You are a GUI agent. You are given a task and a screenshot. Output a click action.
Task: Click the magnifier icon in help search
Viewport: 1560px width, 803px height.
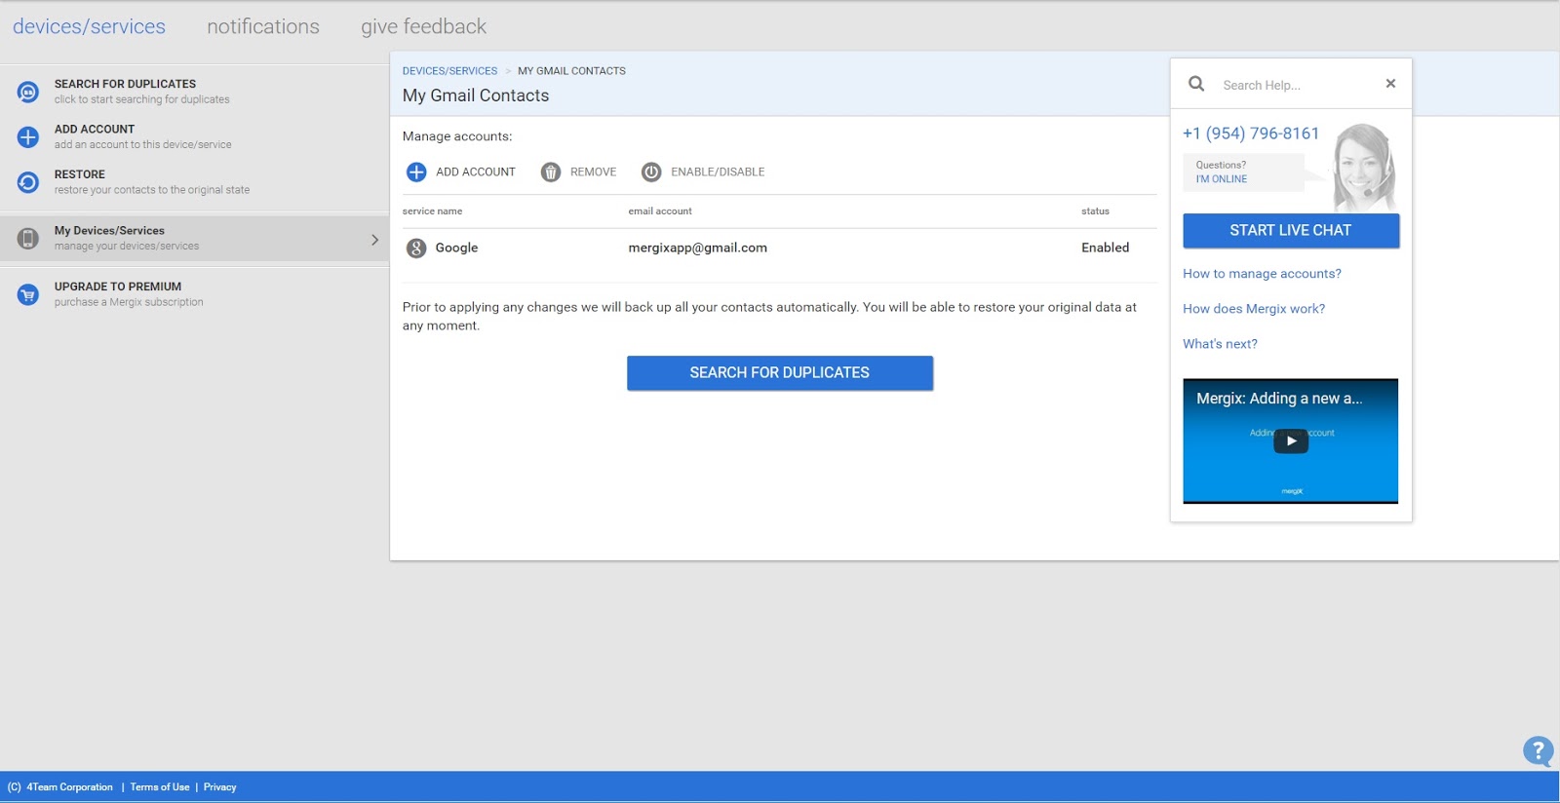click(x=1196, y=84)
